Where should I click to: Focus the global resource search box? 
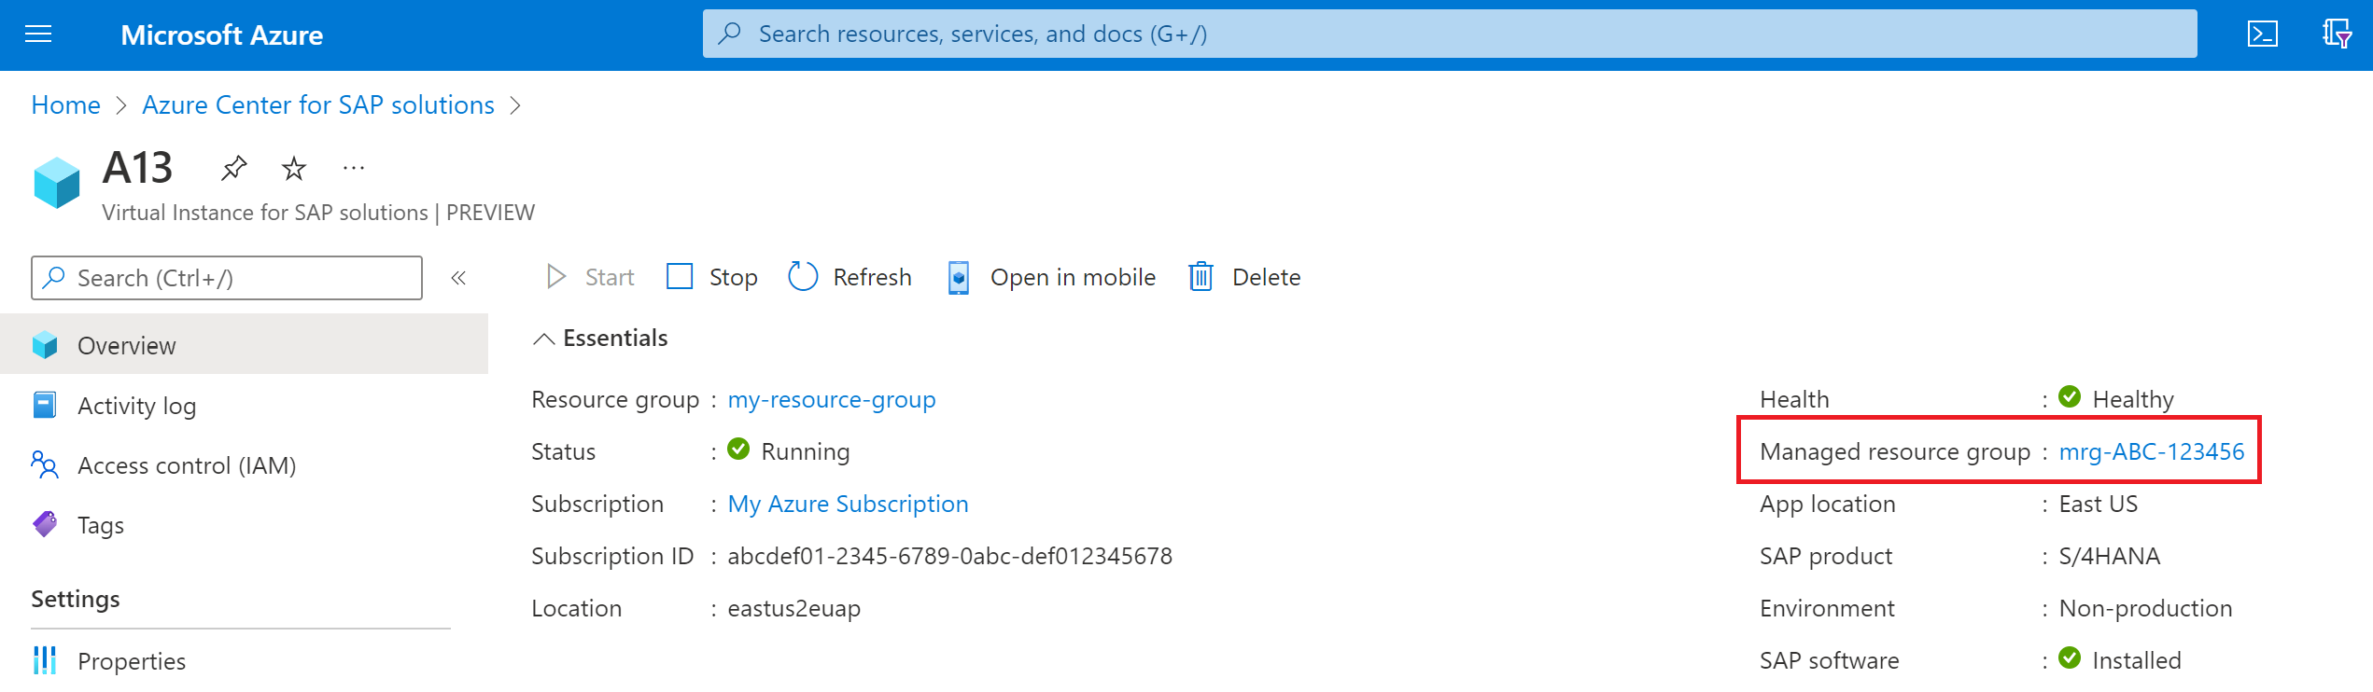pyautogui.click(x=1449, y=35)
